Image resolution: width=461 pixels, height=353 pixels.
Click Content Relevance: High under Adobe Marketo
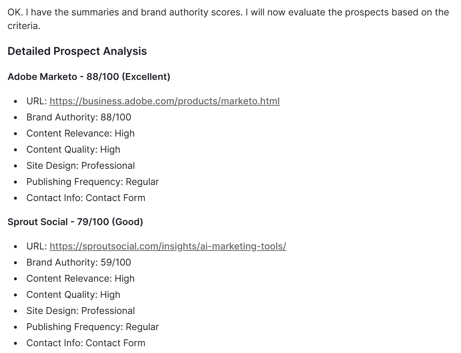(x=80, y=133)
